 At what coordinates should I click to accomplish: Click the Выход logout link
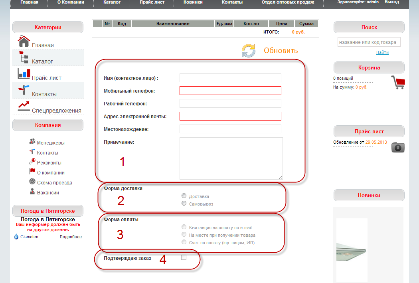392,2
